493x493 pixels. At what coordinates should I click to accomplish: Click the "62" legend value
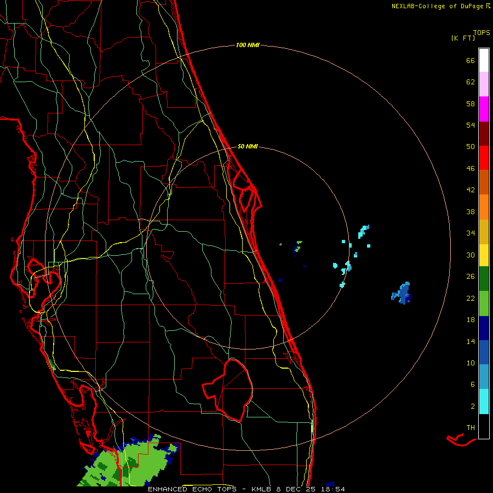(x=471, y=82)
